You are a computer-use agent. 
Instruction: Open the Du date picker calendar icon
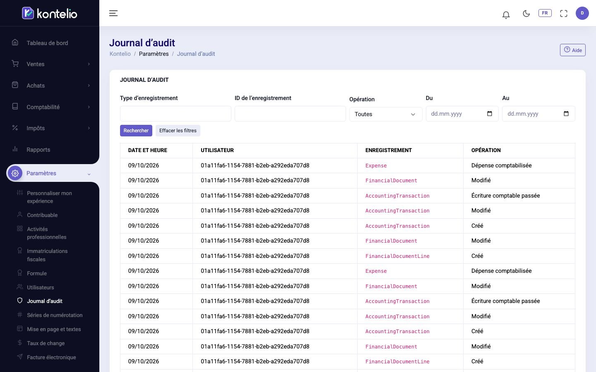click(x=490, y=114)
